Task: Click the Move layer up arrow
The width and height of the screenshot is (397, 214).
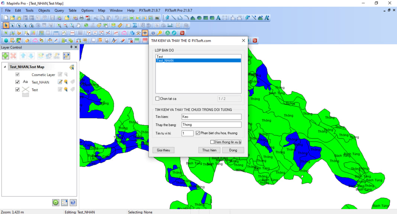Action: (x=23, y=56)
